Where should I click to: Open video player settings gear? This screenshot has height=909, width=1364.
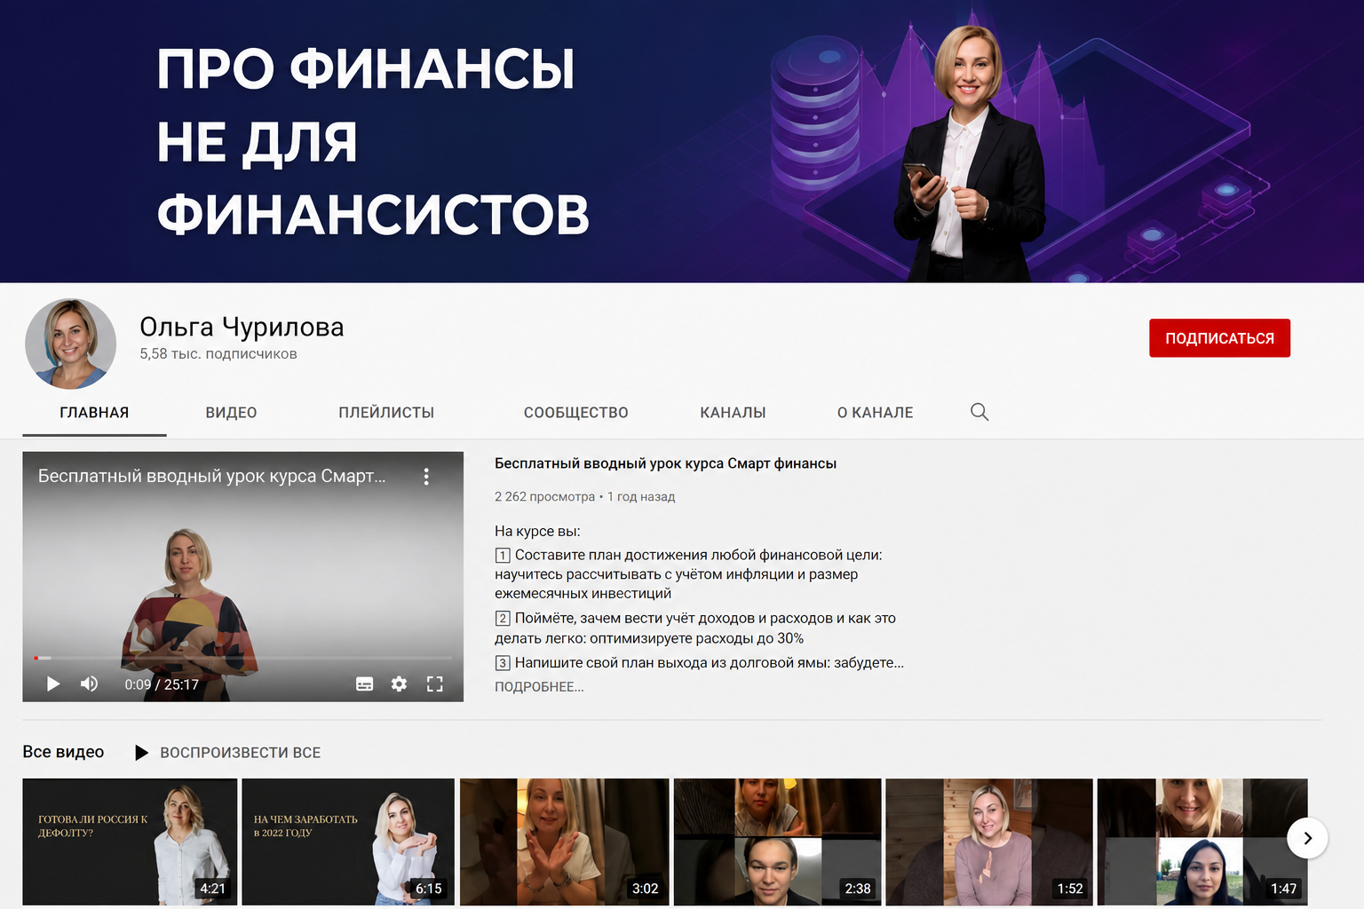(400, 684)
